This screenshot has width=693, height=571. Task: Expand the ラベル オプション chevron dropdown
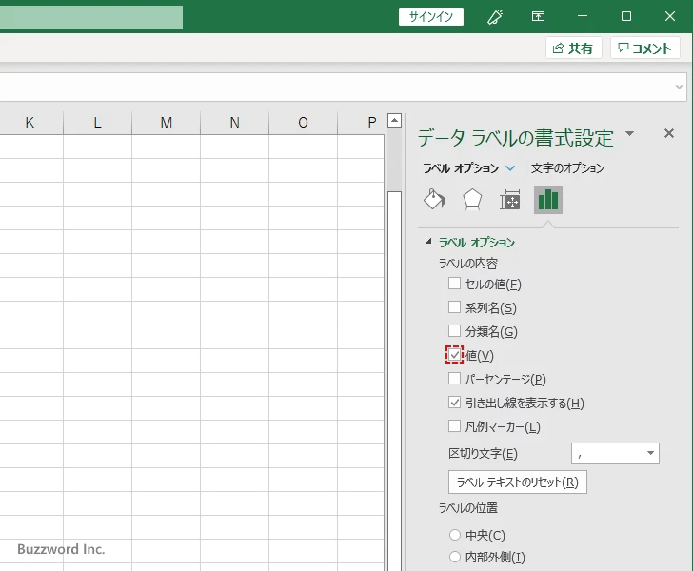[510, 168]
